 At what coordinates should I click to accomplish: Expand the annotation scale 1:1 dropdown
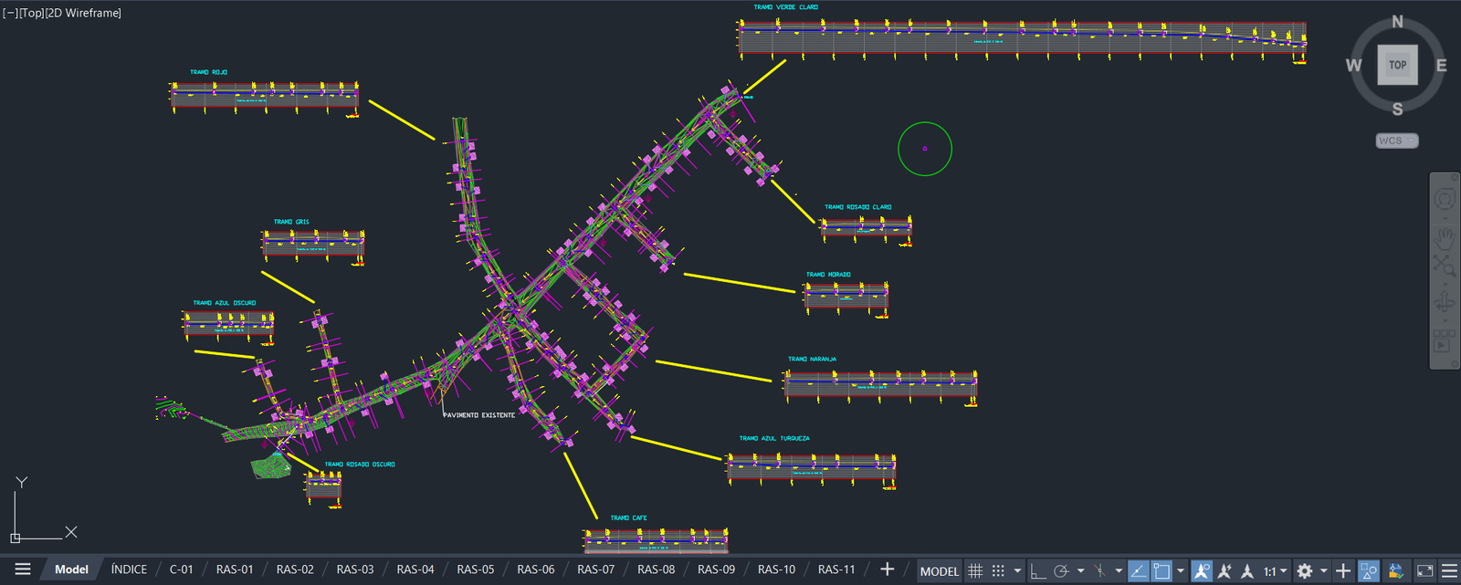(x=1275, y=570)
